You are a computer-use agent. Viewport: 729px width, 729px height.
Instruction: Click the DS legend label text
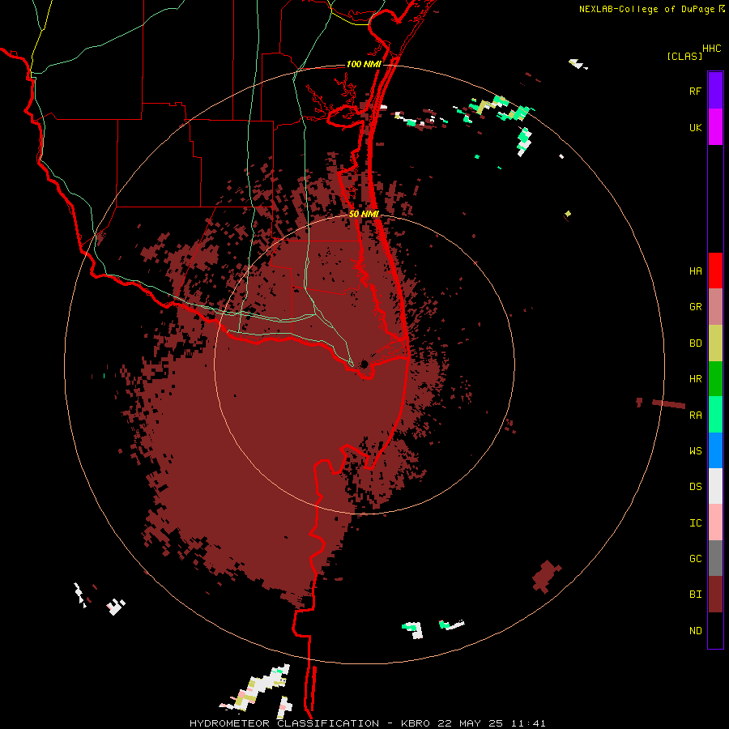tap(695, 486)
